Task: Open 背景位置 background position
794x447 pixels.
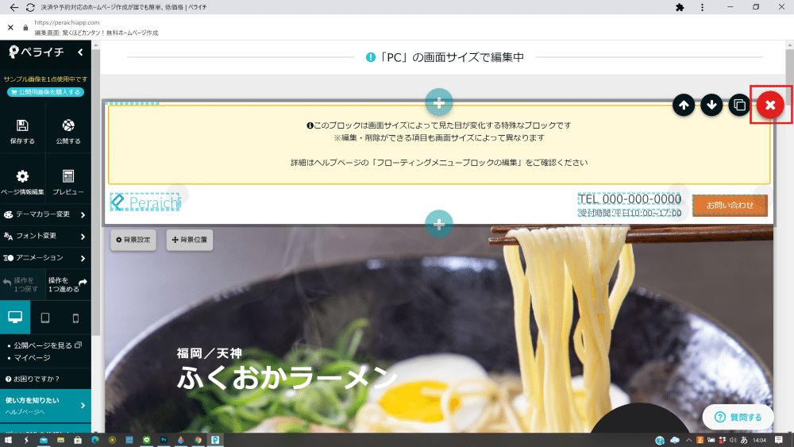Action: 190,240
